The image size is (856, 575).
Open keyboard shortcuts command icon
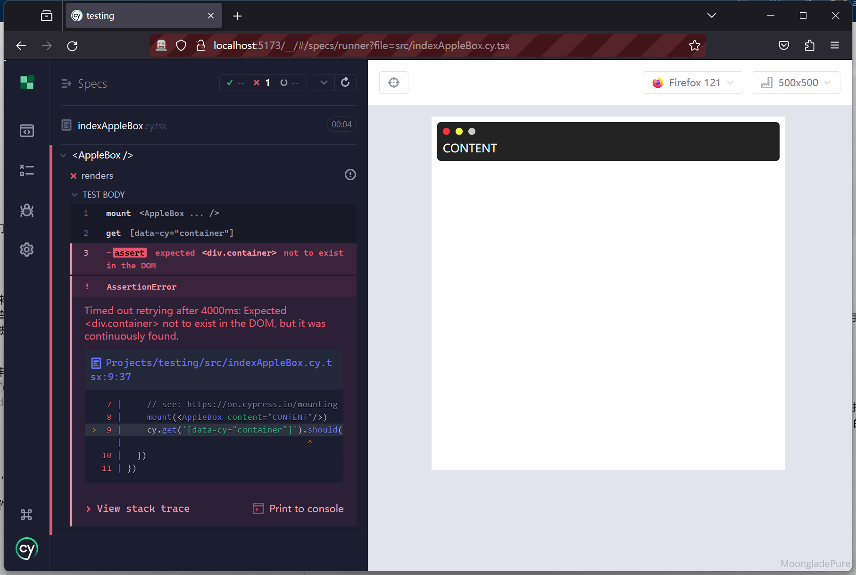point(27,515)
